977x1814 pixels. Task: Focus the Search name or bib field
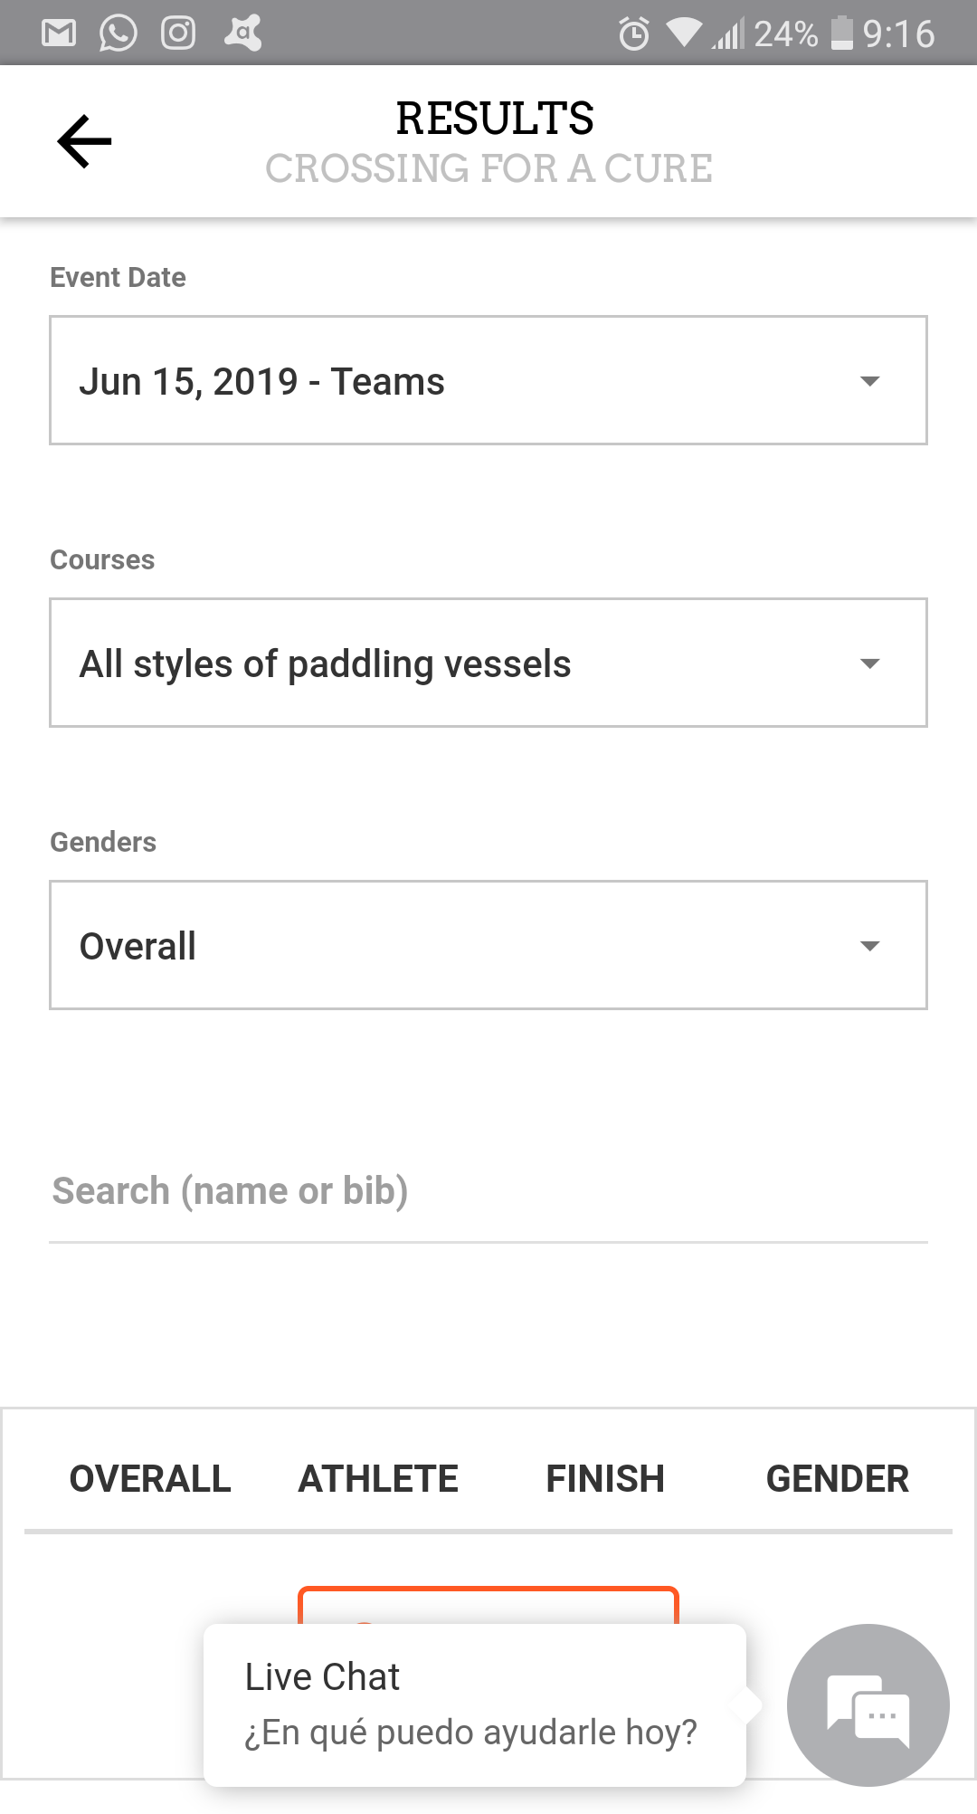(488, 1191)
